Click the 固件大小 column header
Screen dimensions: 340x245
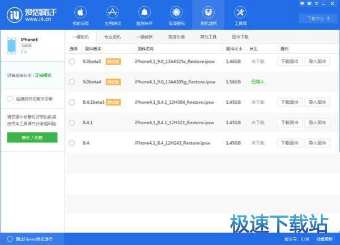(234, 49)
